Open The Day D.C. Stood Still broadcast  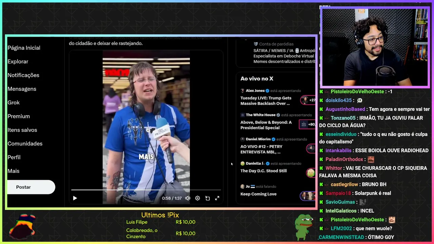(263, 171)
